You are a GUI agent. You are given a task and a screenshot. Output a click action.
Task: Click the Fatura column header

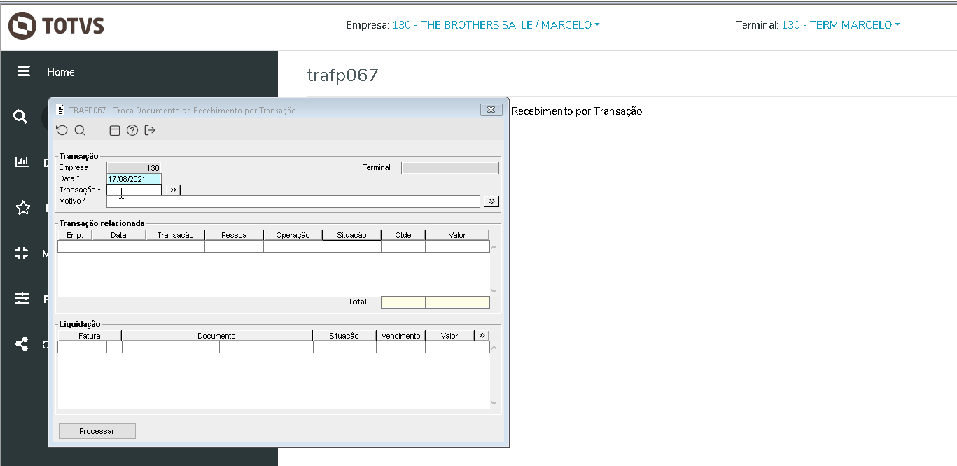(x=90, y=336)
